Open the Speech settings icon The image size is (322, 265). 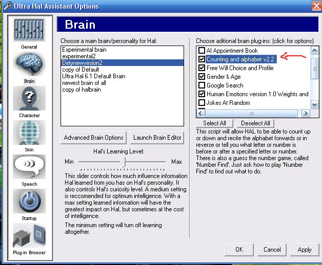[x=29, y=167]
